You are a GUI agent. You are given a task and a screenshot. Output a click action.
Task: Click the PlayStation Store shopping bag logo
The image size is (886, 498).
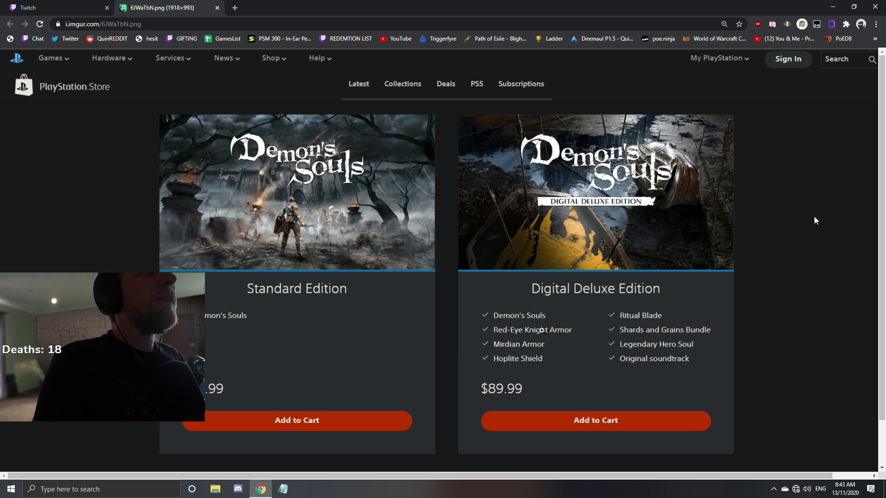click(24, 85)
